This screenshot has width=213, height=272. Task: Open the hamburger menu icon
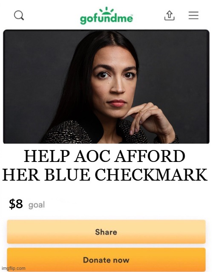click(193, 15)
